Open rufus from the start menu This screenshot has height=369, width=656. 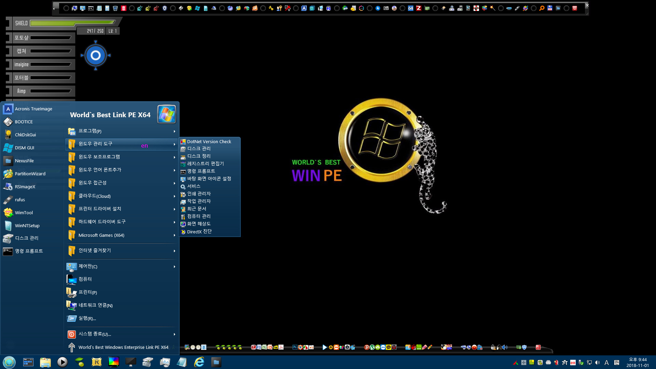tap(32, 200)
